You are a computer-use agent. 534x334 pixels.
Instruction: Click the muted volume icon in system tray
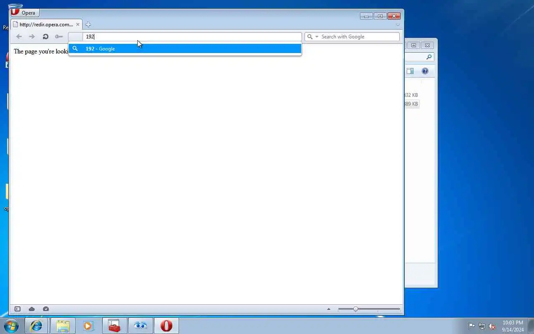[492, 326]
